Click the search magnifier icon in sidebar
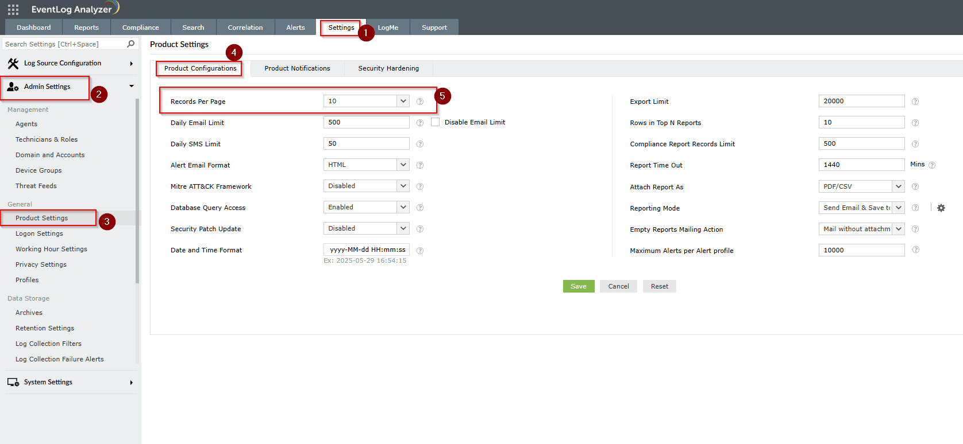 (x=131, y=44)
